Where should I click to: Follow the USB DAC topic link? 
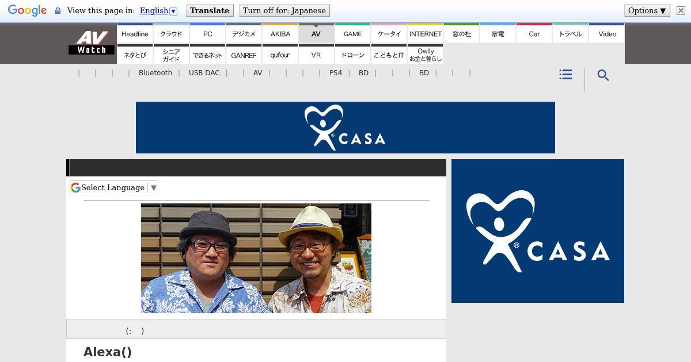pos(204,73)
